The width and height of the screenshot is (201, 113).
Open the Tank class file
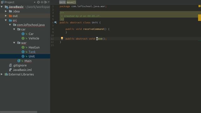coord(32,52)
